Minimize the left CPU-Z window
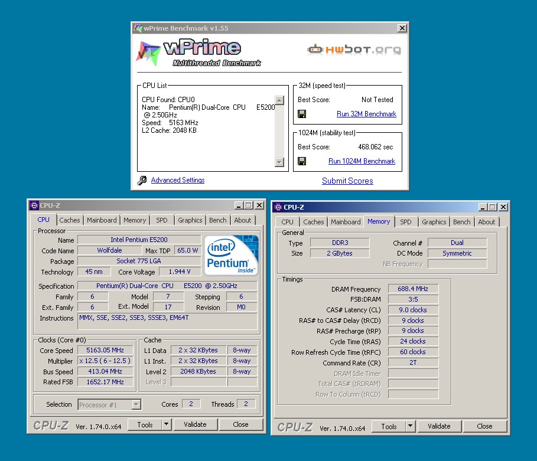Viewport: 537px width, 461px height. [x=239, y=205]
